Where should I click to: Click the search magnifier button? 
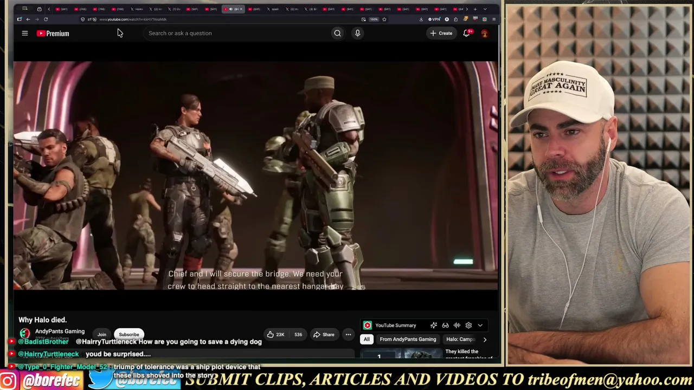point(337,33)
